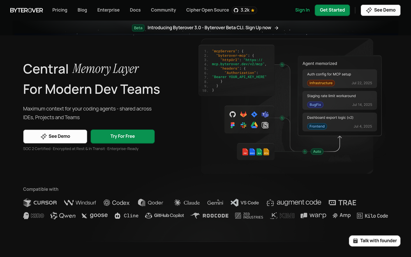411x257 pixels.
Task: Click the hero See Demo button
Action: tap(55, 137)
